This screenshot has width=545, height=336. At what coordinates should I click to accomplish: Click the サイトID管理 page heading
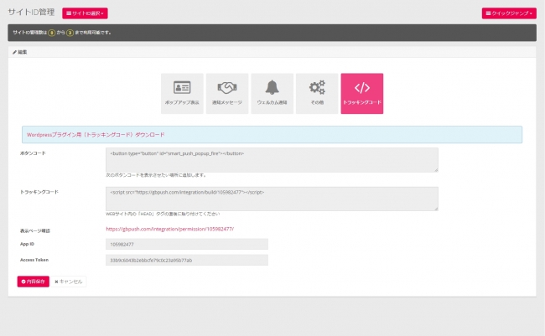[x=32, y=13]
